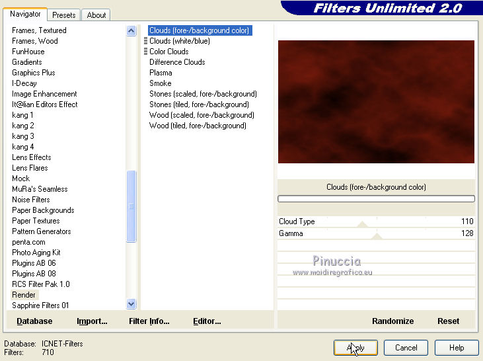Select the Plasma filter

(x=161, y=73)
